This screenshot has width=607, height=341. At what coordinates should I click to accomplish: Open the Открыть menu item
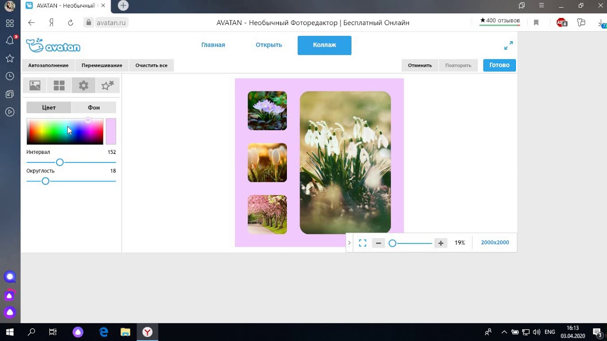(269, 45)
